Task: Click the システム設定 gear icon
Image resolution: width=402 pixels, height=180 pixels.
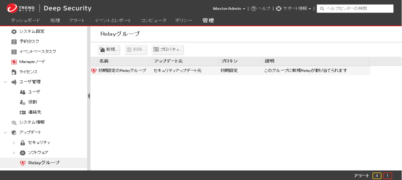Action: [x=14, y=32]
